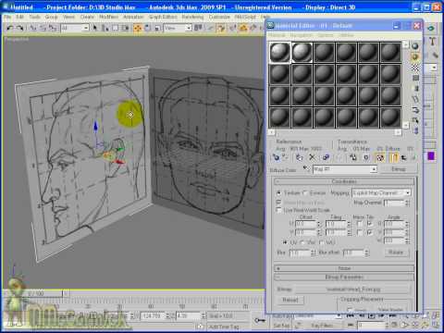
Task: Toggle checkered Background icon in Material Editor
Action: click(415, 68)
